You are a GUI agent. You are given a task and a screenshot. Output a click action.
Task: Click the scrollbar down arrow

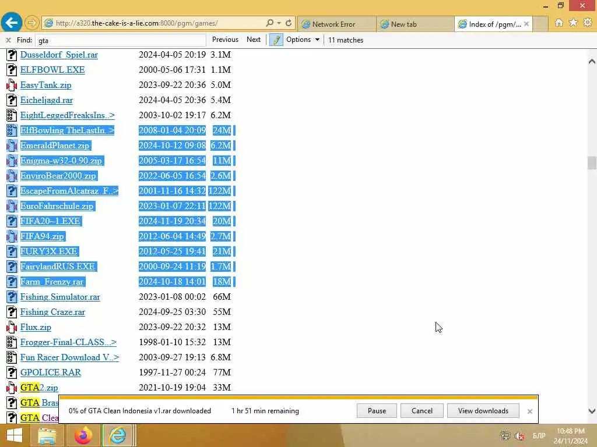pos(592,411)
